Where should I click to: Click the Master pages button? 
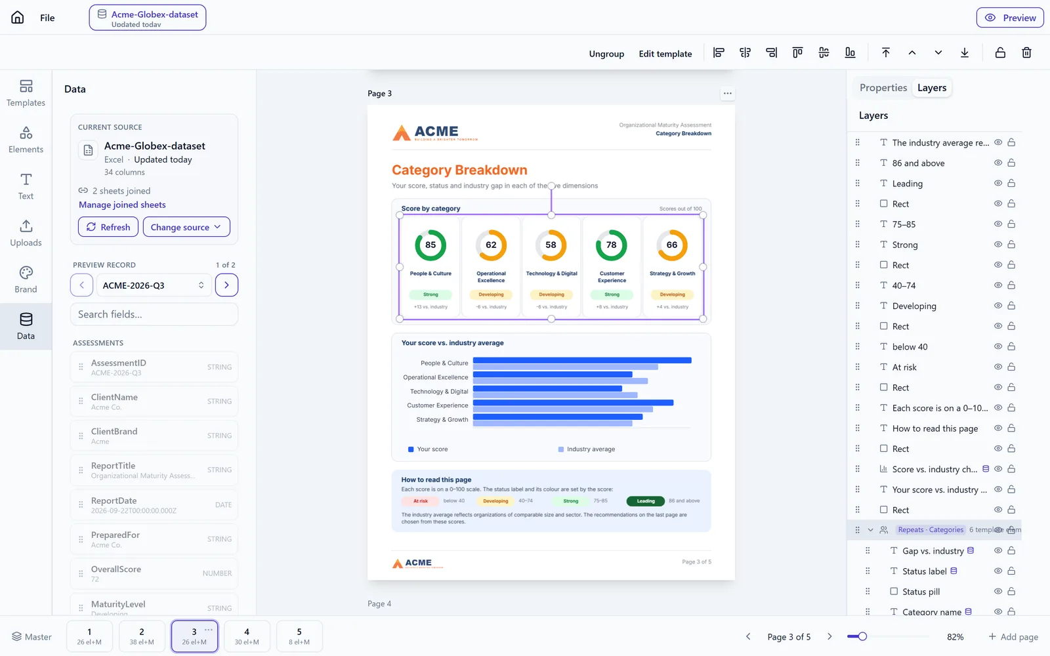[31, 636]
